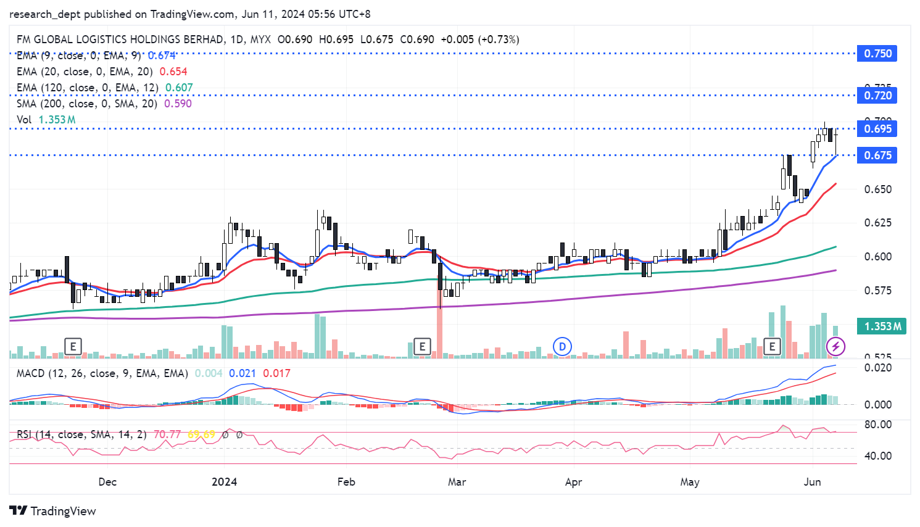The width and height of the screenshot is (920, 527).
Task: Click the green 1.353M volume label
Action: (881, 326)
